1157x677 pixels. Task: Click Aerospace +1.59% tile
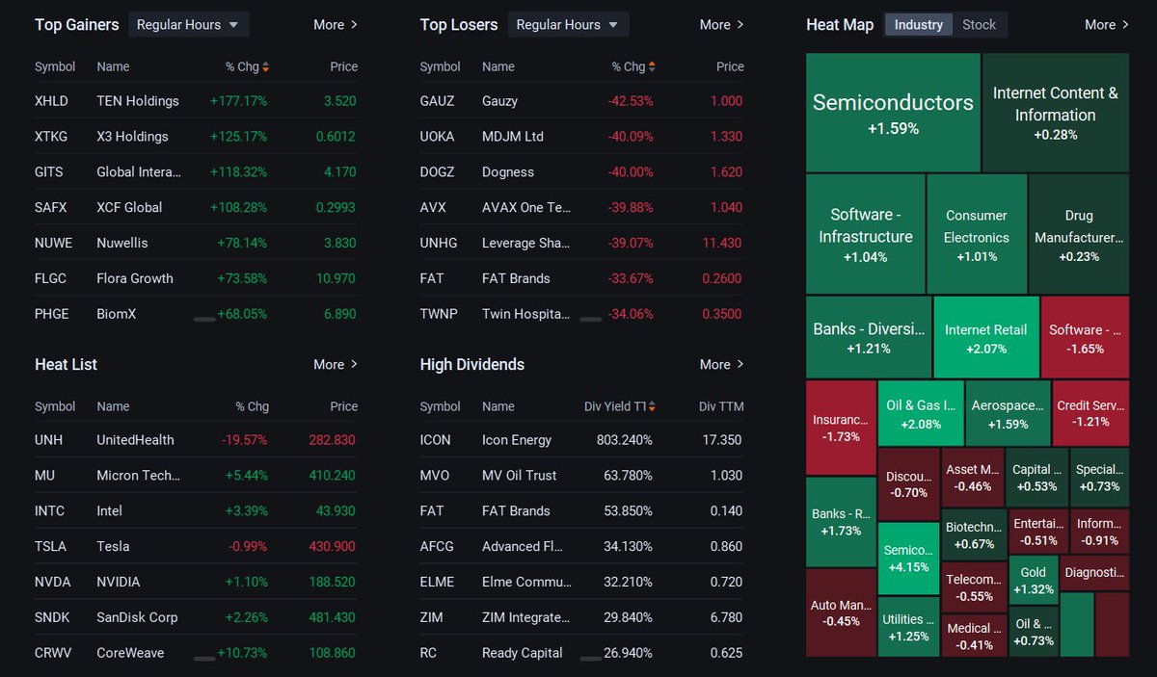click(x=1008, y=413)
